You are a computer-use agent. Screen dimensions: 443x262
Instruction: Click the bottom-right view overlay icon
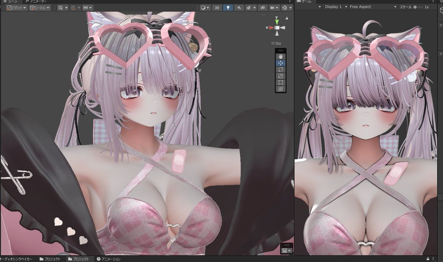(x=285, y=251)
